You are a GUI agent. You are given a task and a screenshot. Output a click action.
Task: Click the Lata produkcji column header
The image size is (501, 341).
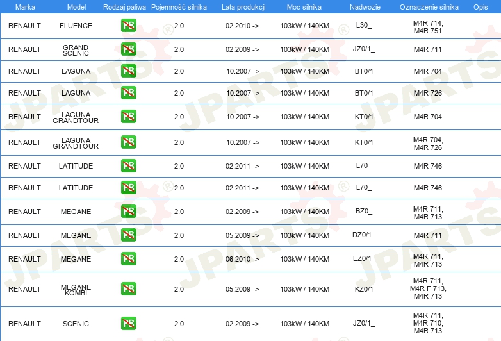click(243, 7)
